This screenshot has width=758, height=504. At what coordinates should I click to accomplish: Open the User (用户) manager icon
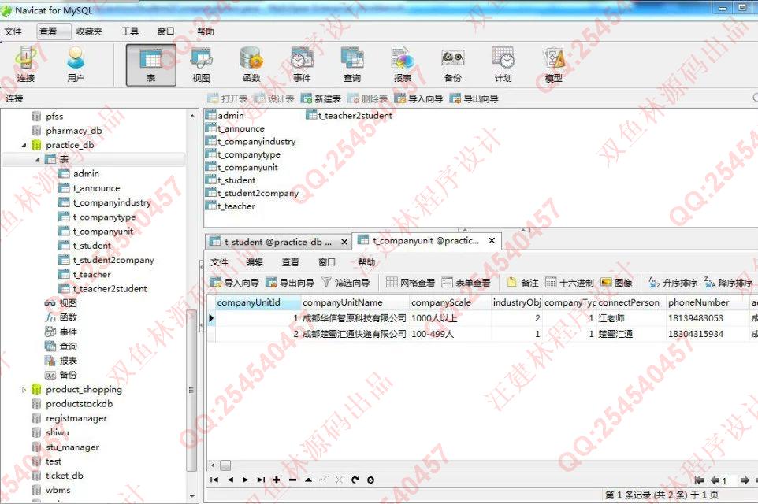[x=76, y=65]
